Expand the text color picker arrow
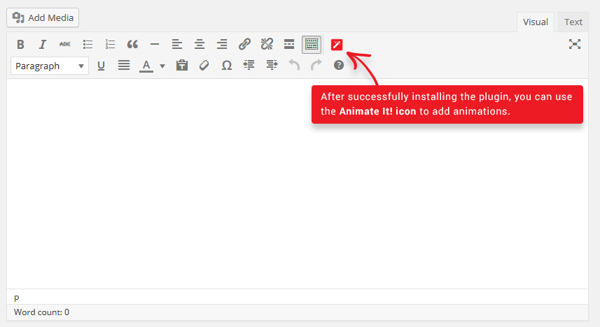Viewport: 600px width, 327px height. [162, 66]
